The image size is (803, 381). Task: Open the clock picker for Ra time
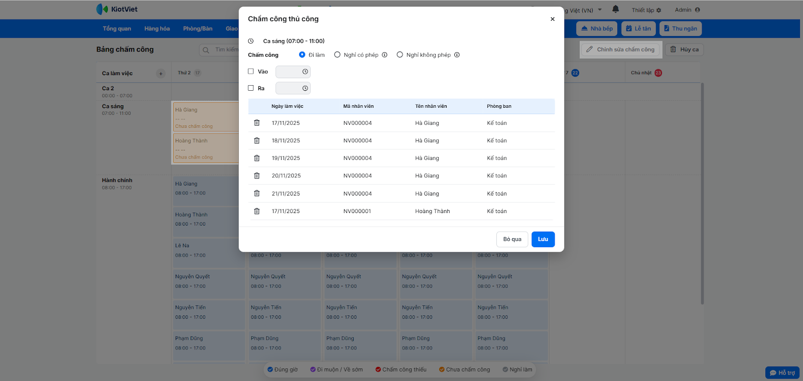[x=305, y=88]
